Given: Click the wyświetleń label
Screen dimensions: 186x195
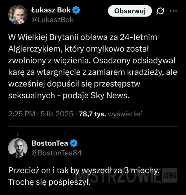Looking at the screenshot, I should 125,114.
